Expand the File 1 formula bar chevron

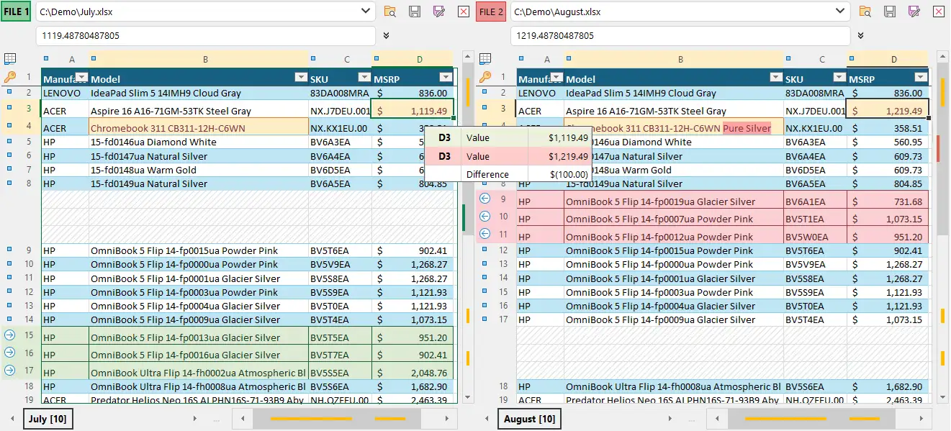386,35
